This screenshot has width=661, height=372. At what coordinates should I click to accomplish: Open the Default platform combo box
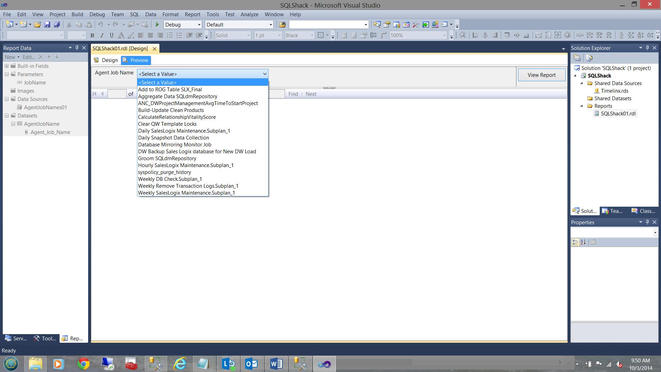[x=239, y=24]
